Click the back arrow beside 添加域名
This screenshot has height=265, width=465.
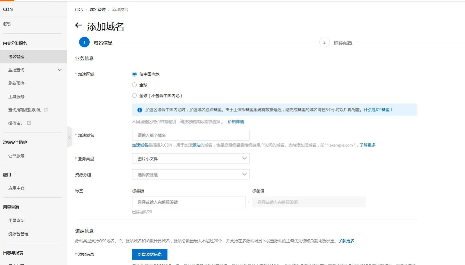78,25
